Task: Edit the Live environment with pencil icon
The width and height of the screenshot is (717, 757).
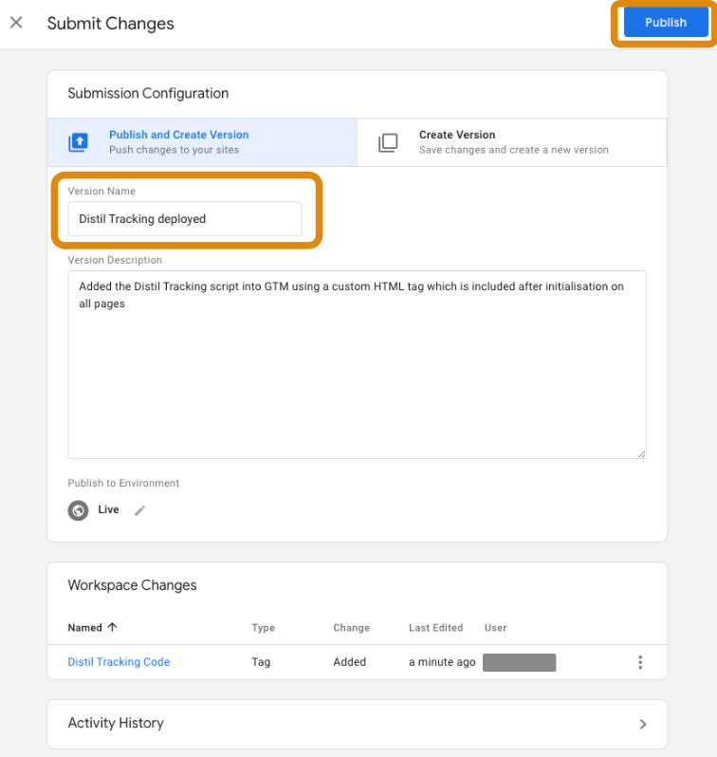Action: coord(140,510)
